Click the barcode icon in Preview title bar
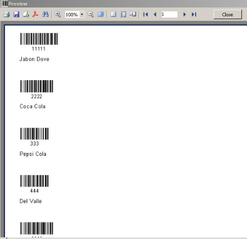The width and height of the screenshot is (247, 239). click(4, 3)
